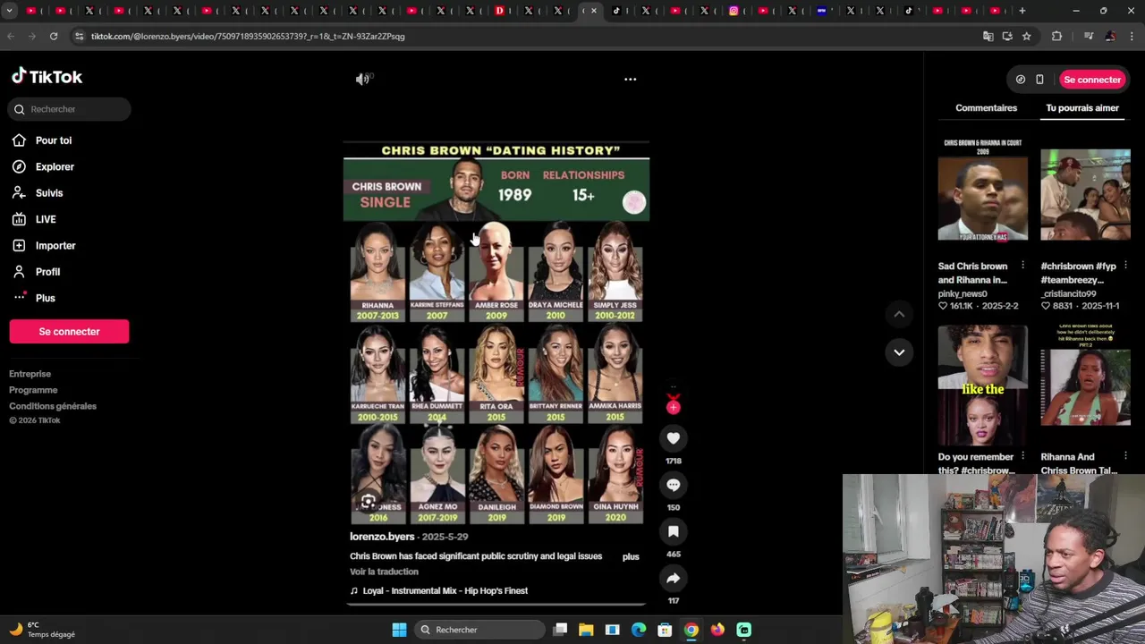Open Chrome media controls icon
The height and width of the screenshot is (644, 1145).
coord(1089,37)
